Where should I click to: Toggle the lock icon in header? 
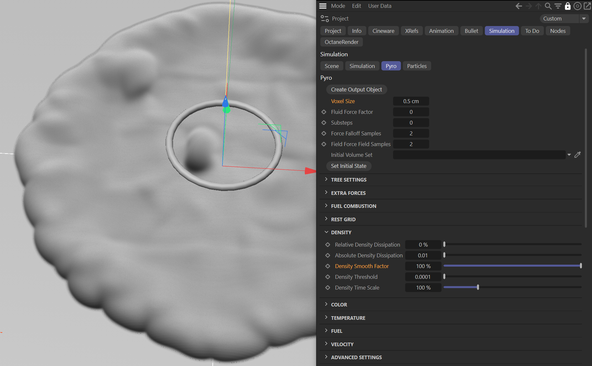coord(568,6)
